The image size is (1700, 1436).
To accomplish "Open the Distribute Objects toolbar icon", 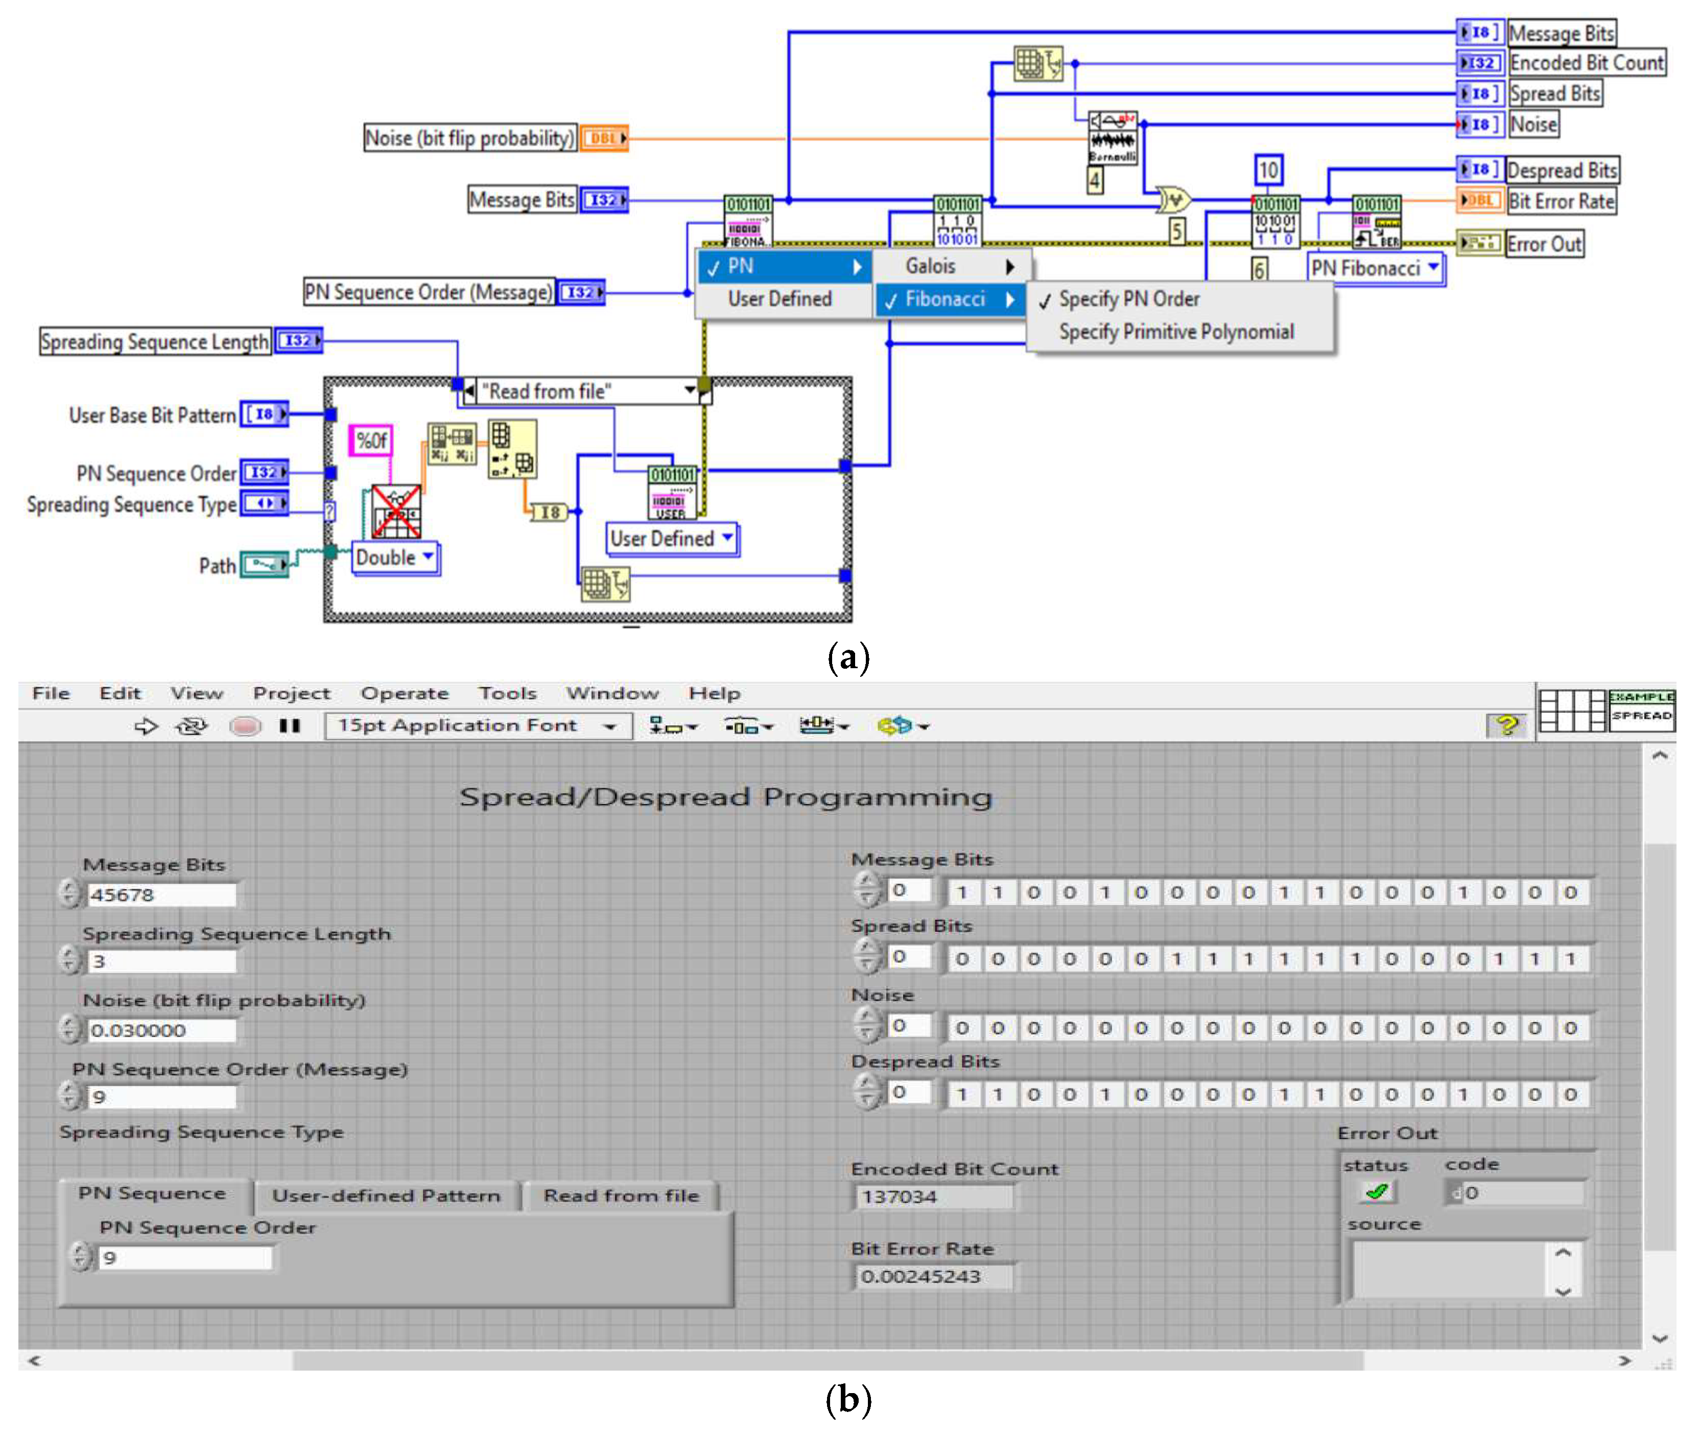I will (x=748, y=725).
